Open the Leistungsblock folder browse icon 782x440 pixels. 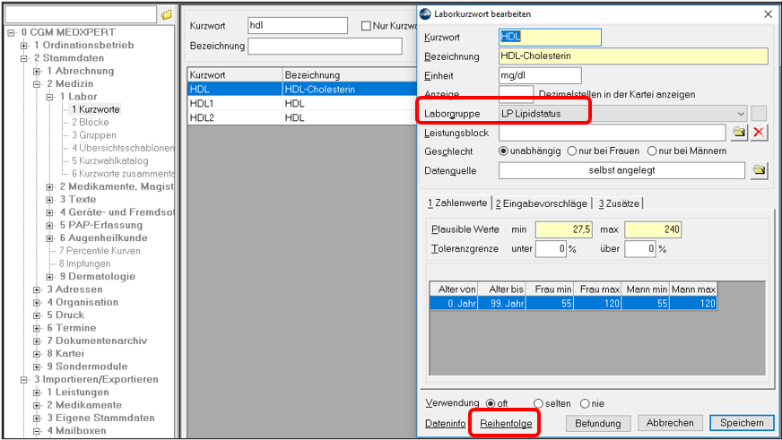(739, 133)
